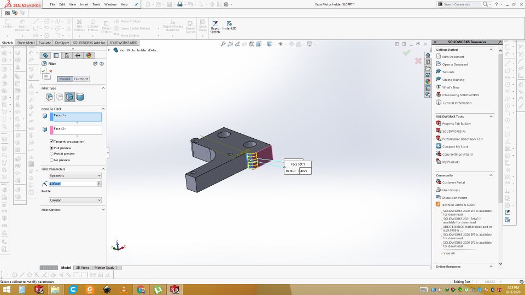Open Customer Portal link
The width and height of the screenshot is (525, 295).
click(453, 182)
